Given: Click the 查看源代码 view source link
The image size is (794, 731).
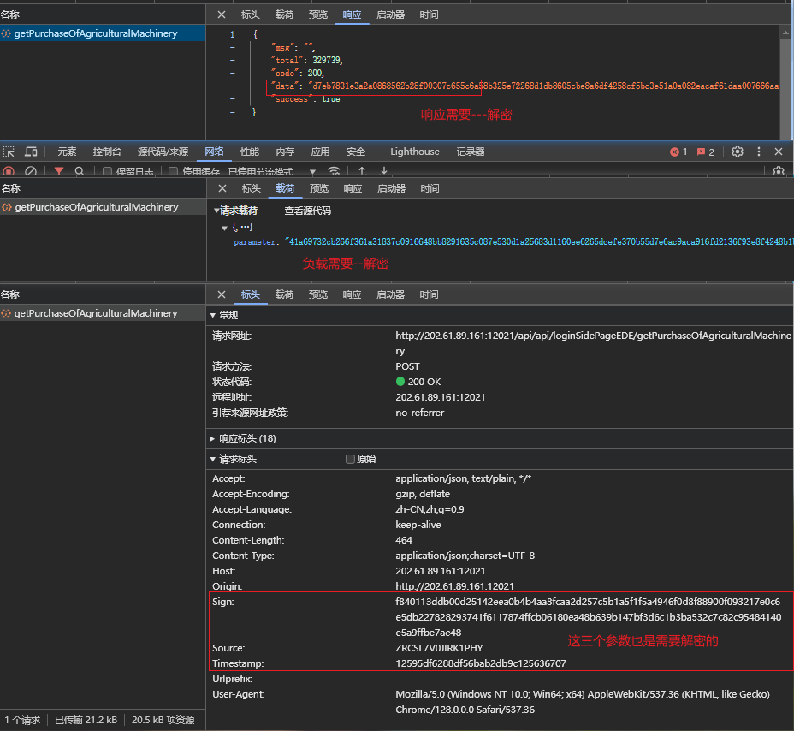Looking at the screenshot, I should 308,211.
